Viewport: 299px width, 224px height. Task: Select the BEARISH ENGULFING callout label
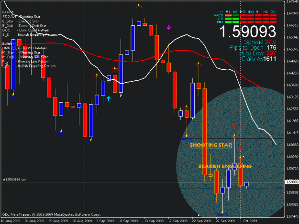click(225, 166)
